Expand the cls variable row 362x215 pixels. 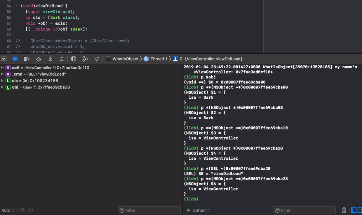2,81
